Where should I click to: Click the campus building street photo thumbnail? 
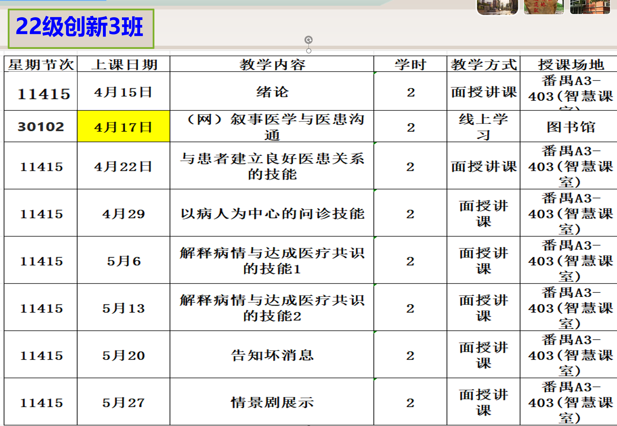click(497, 7)
